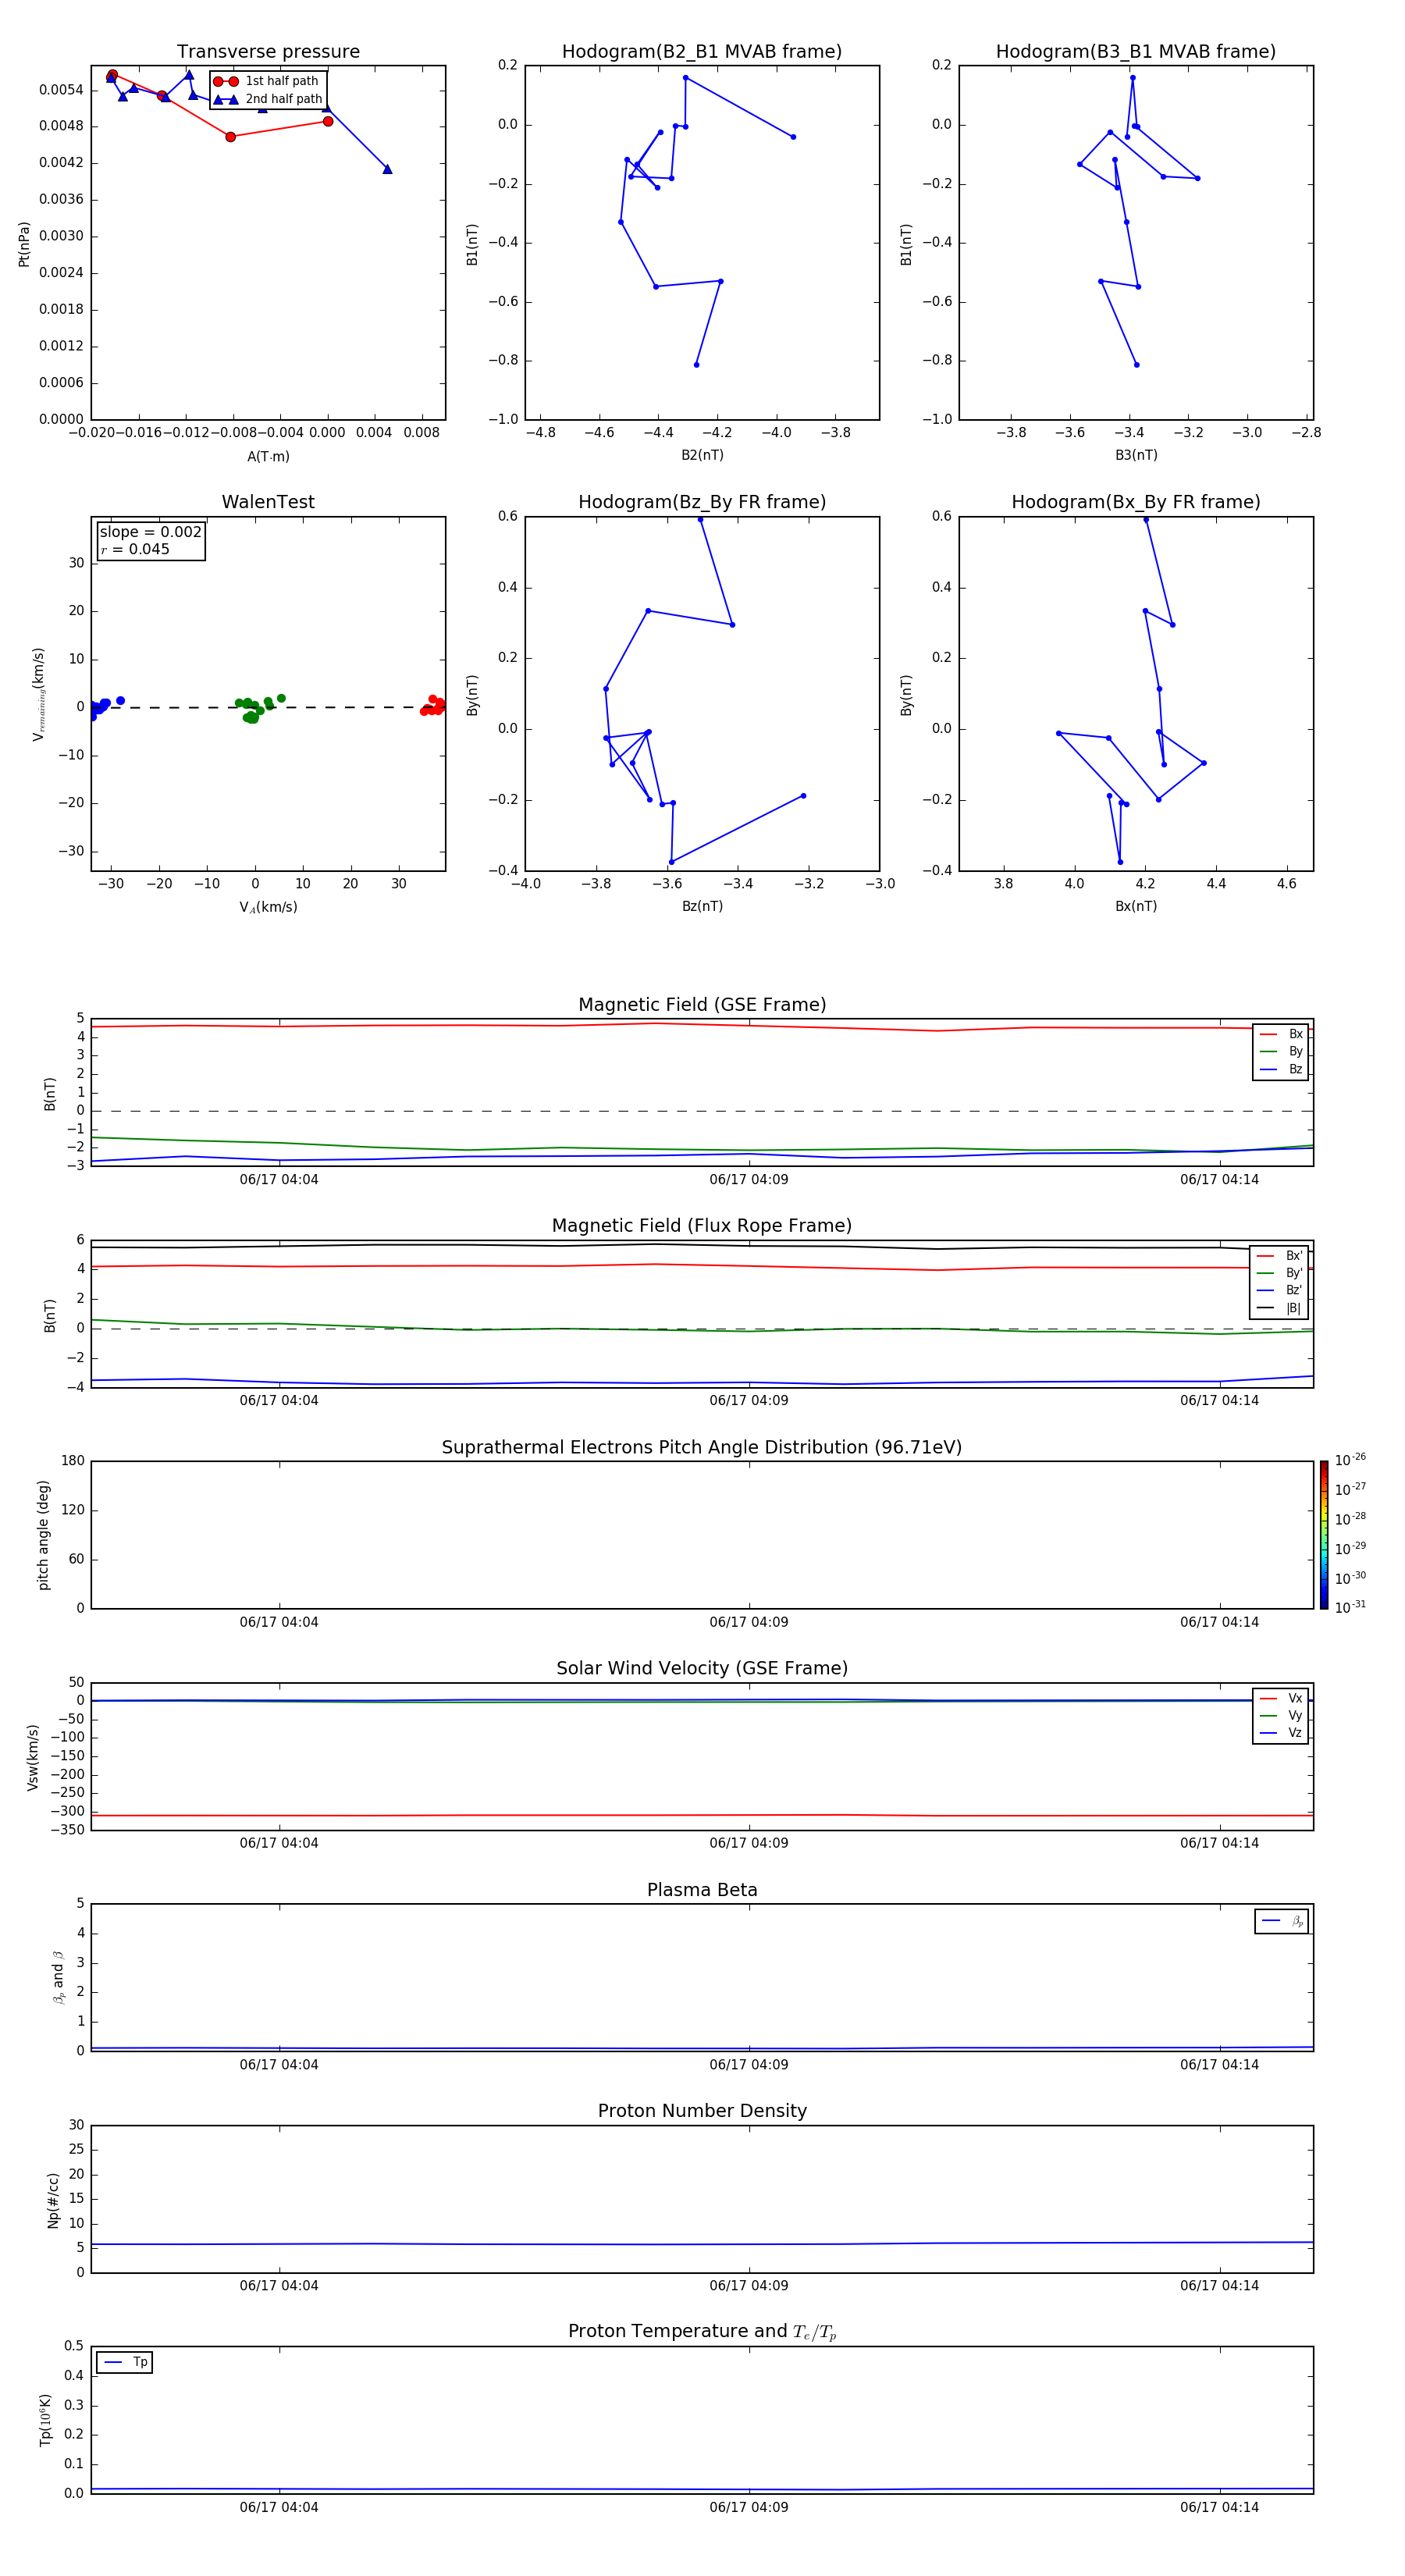This screenshot has width=1405, height=2576.
Task: Click the lowest red dot in Transverse pressure
Action: [x=230, y=137]
